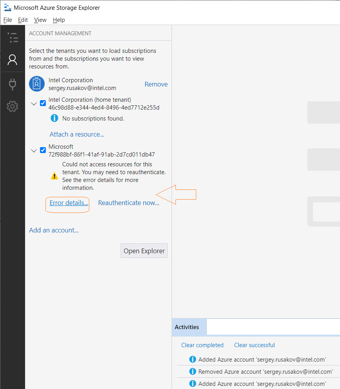Click the Open Explorer button
The height and width of the screenshot is (389, 340).
(x=144, y=251)
